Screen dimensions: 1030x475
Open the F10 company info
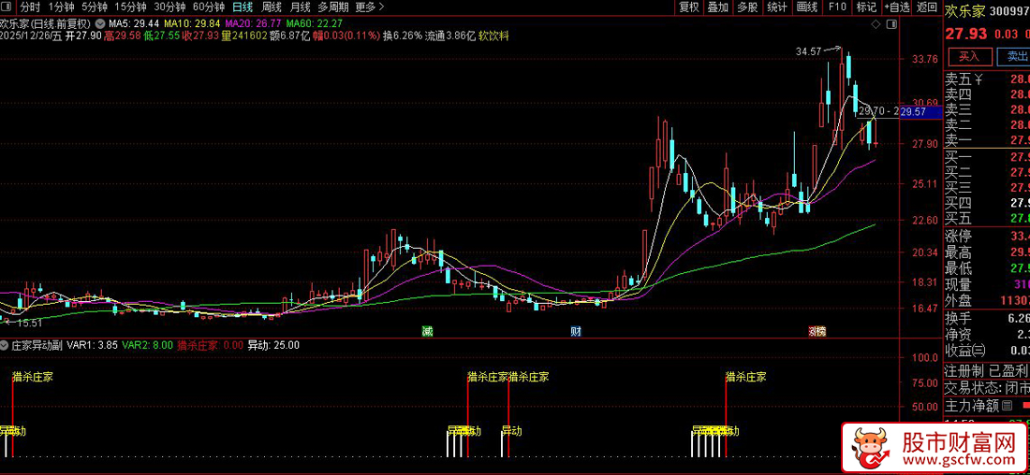pyautogui.click(x=837, y=7)
